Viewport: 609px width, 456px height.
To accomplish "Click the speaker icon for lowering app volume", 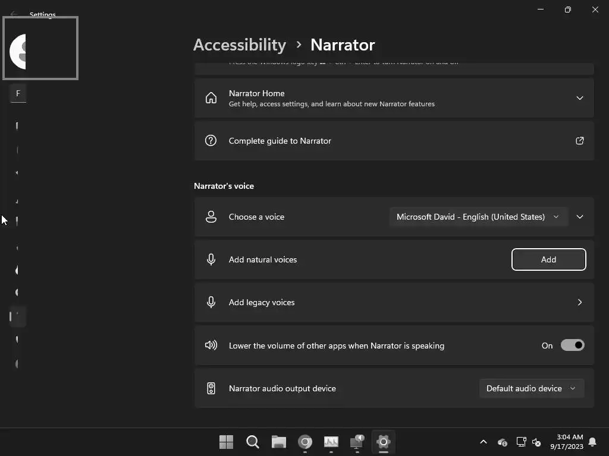I will 211,345.
